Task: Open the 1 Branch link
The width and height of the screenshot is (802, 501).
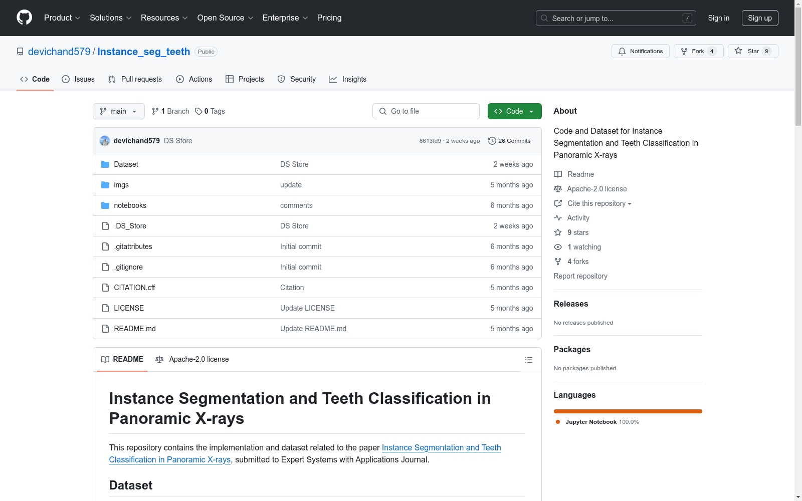Action: click(171, 111)
